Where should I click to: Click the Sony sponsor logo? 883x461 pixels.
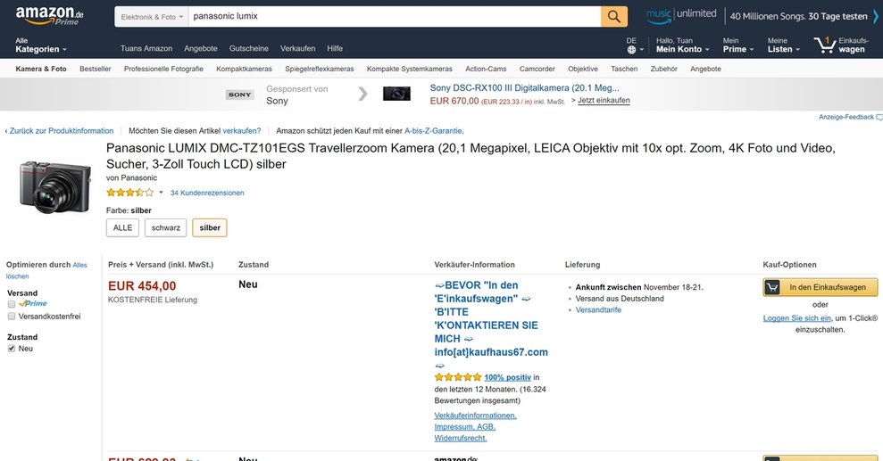[239, 95]
